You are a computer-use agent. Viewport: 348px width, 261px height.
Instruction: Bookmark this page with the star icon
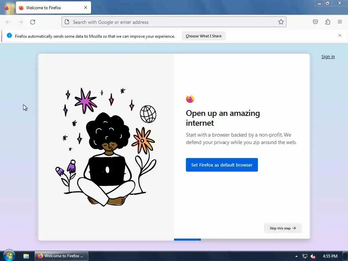point(281,22)
